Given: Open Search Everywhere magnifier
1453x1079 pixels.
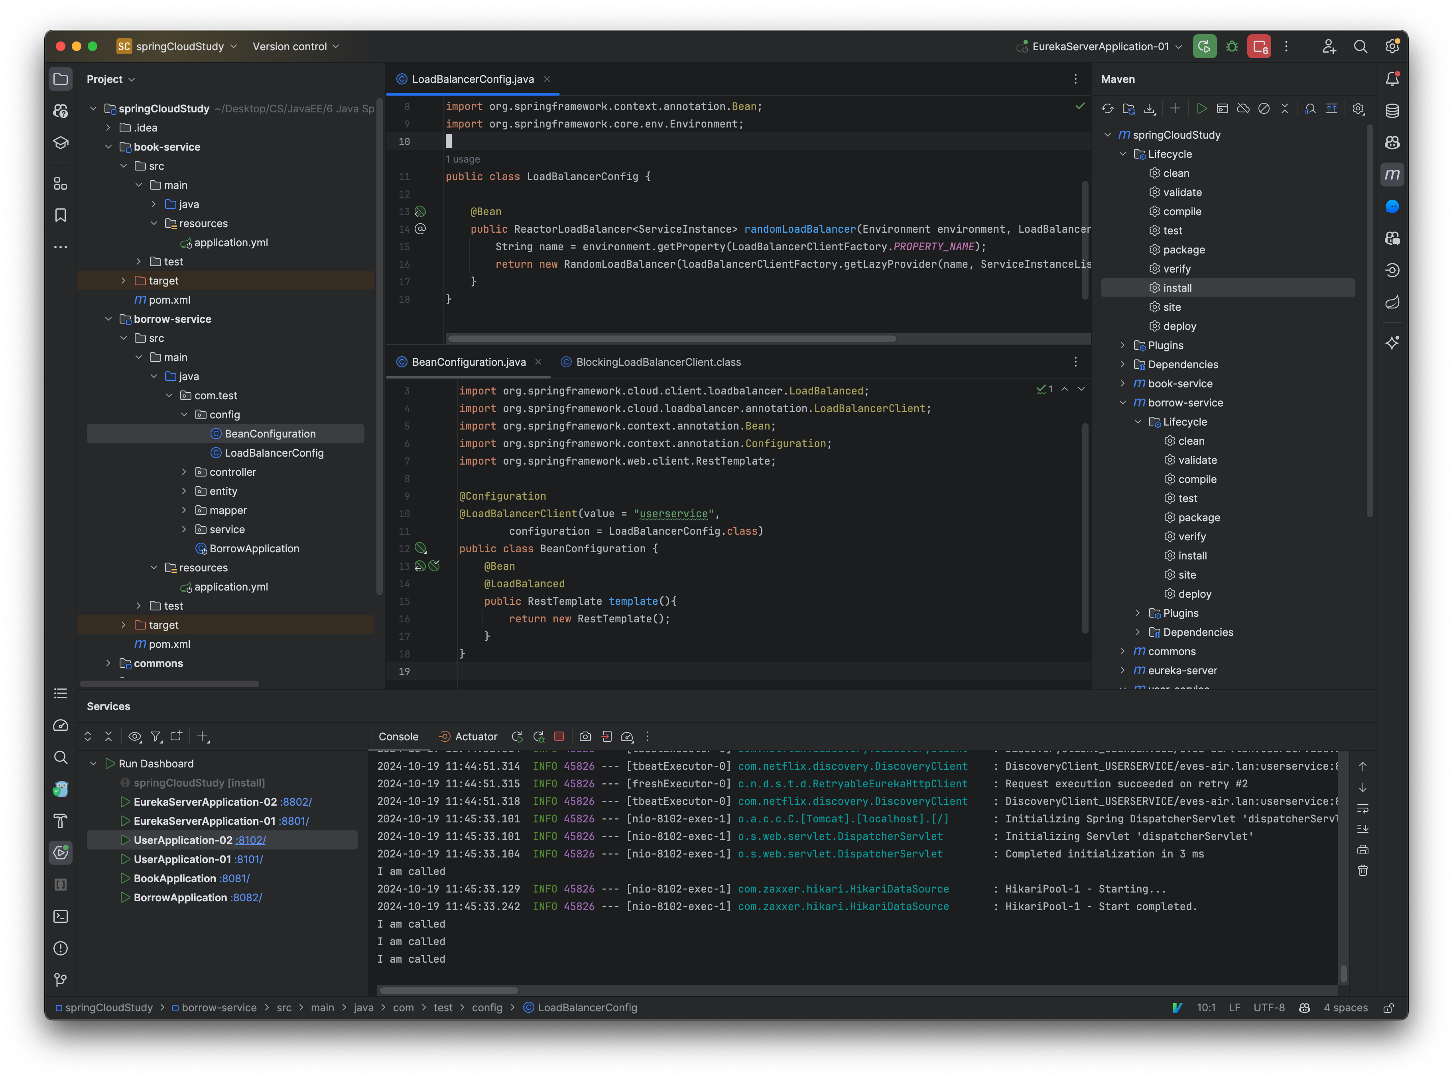Looking at the screenshot, I should tap(1361, 46).
